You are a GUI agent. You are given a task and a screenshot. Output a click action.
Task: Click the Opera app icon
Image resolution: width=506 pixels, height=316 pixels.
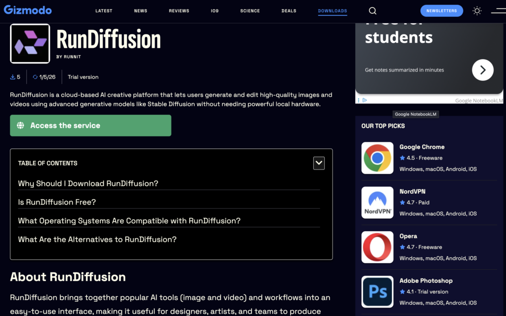coord(377,247)
